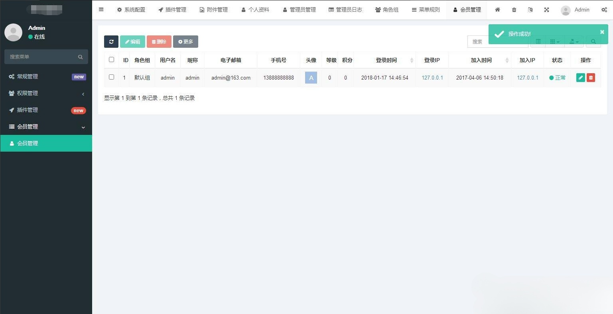613x314 pixels.
Task: Sort by the 加入时间 column header
Action: click(480, 60)
